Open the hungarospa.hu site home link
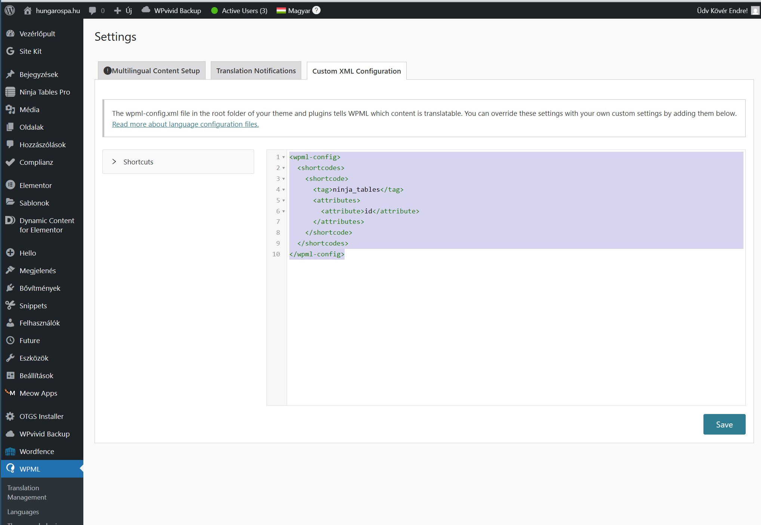The width and height of the screenshot is (761, 525). 52,10
